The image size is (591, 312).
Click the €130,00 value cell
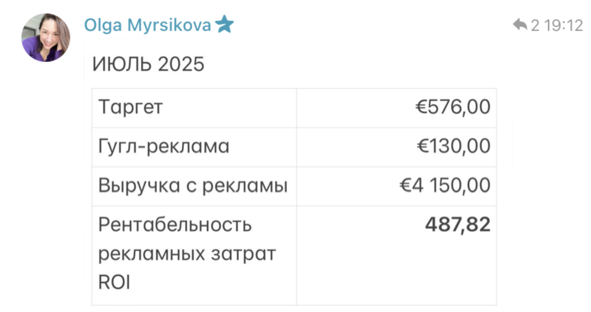click(x=454, y=147)
